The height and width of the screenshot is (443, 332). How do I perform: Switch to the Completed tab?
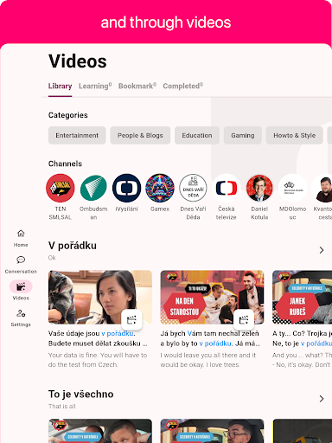pyautogui.click(x=183, y=86)
